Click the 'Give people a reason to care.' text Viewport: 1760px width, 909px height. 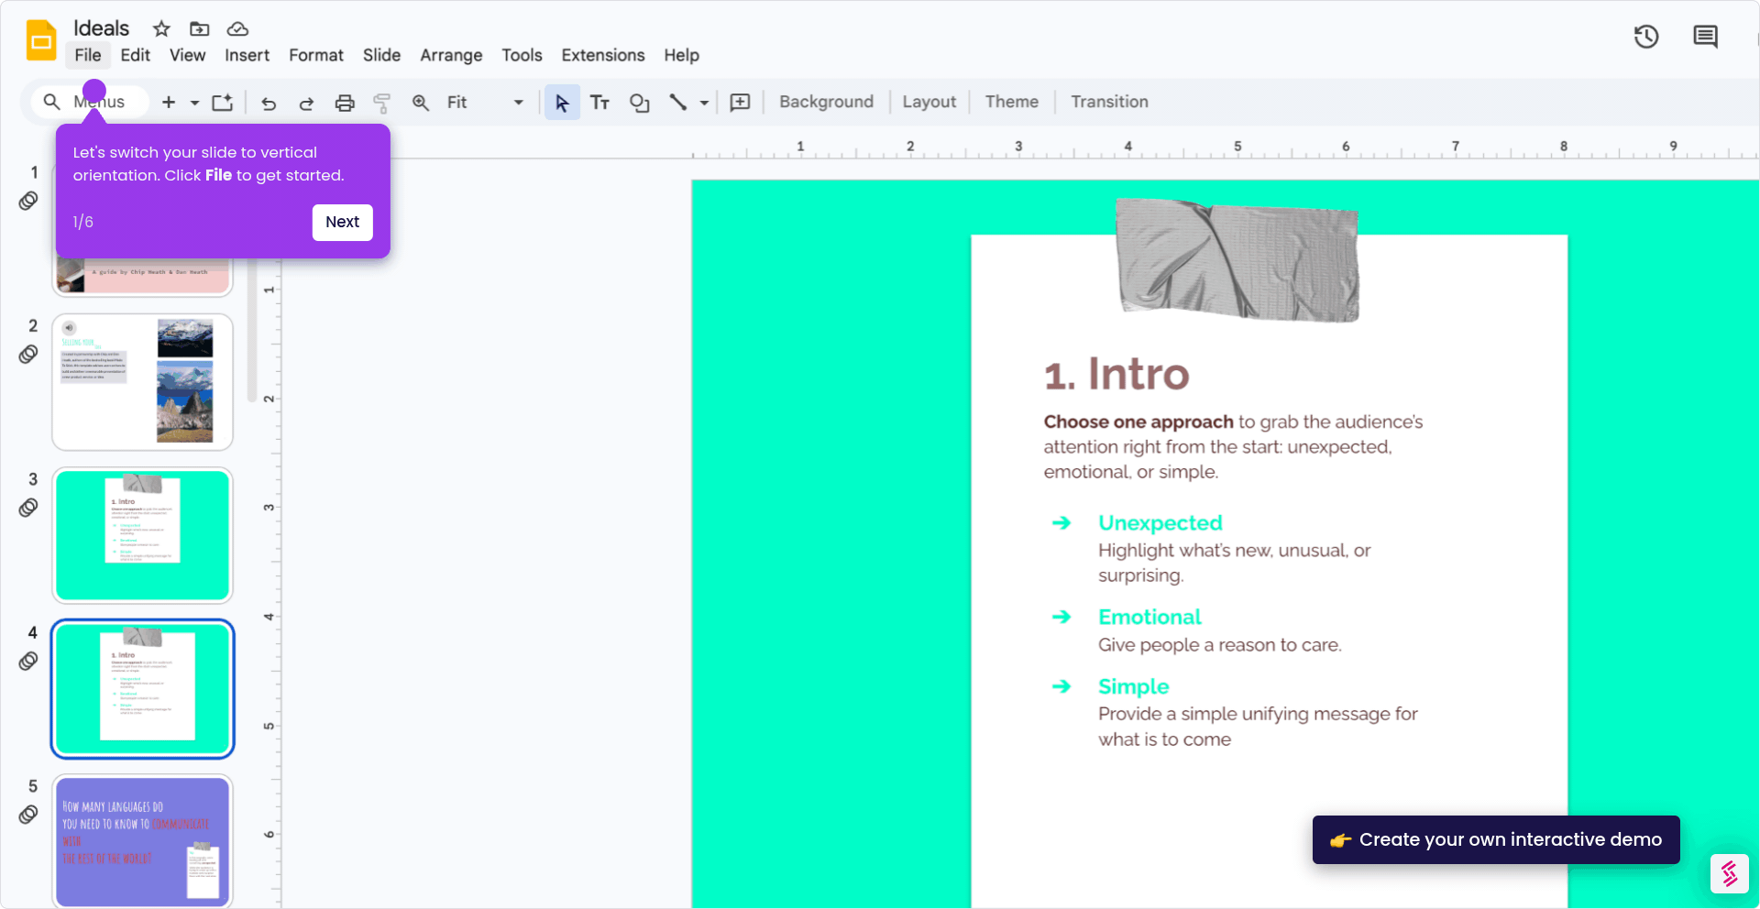(1219, 645)
